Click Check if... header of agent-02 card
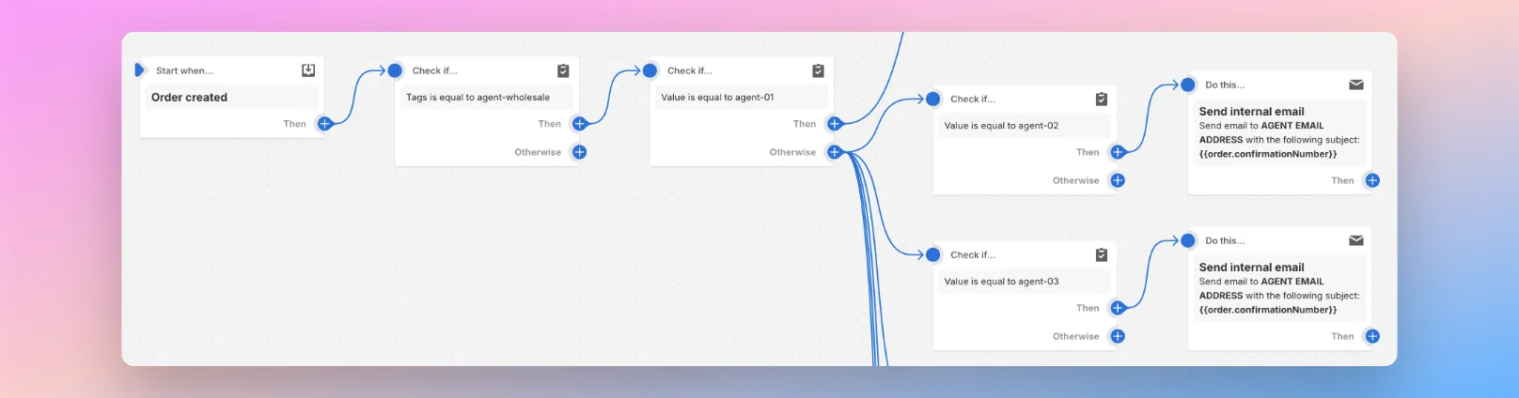1519x398 pixels. tap(973, 99)
